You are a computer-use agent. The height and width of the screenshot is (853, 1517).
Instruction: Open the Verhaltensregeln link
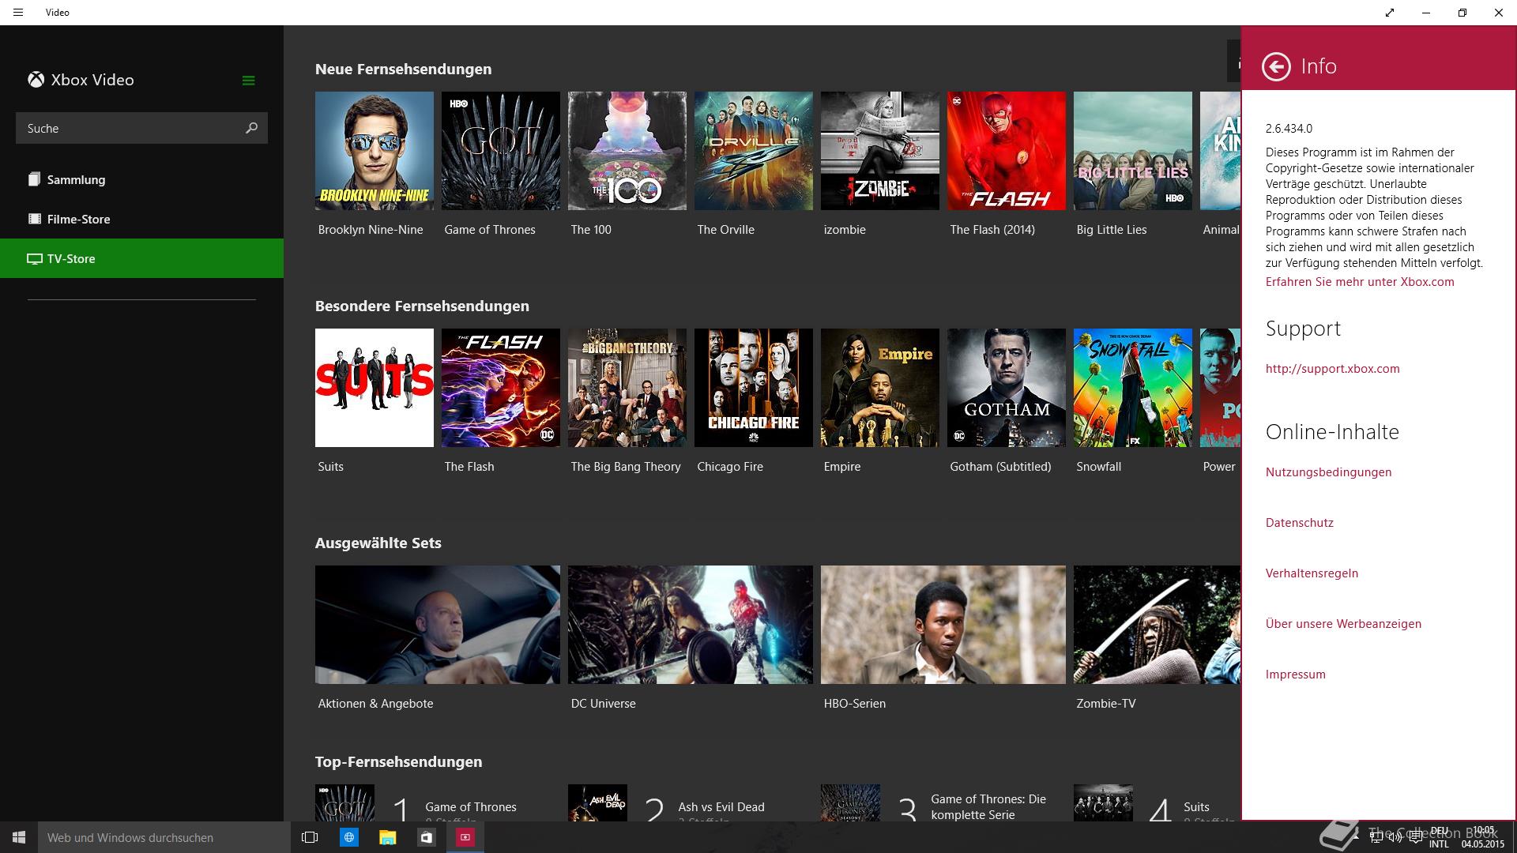coord(1312,573)
